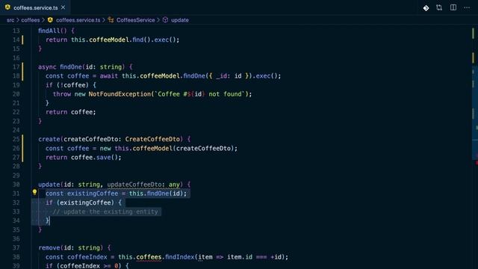
Task: Click coffeeIndex declaration on line 38
Action: [x=87, y=257]
